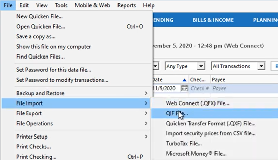The image size is (278, 160).
Task: Click the Check # entry field
Action: click(x=200, y=89)
